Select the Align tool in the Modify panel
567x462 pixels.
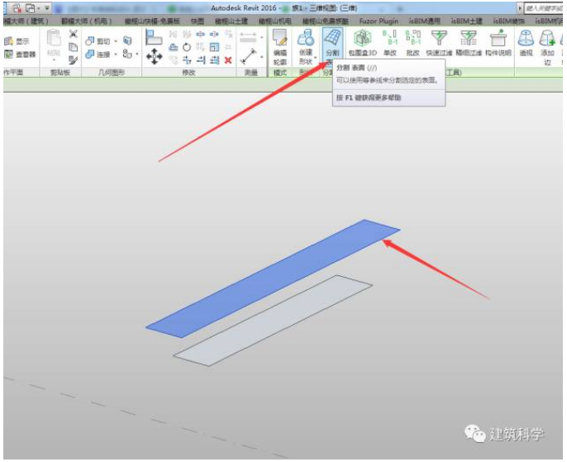click(x=154, y=37)
